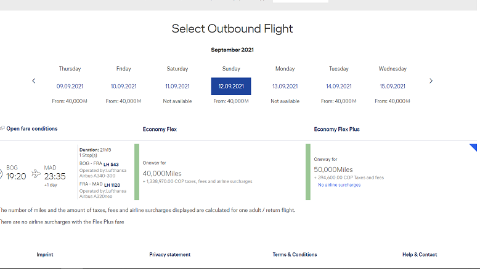
Task: Click the Economy Flex Plus column header
Action: pyautogui.click(x=336, y=130)
